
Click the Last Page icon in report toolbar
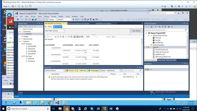(63, 37)
